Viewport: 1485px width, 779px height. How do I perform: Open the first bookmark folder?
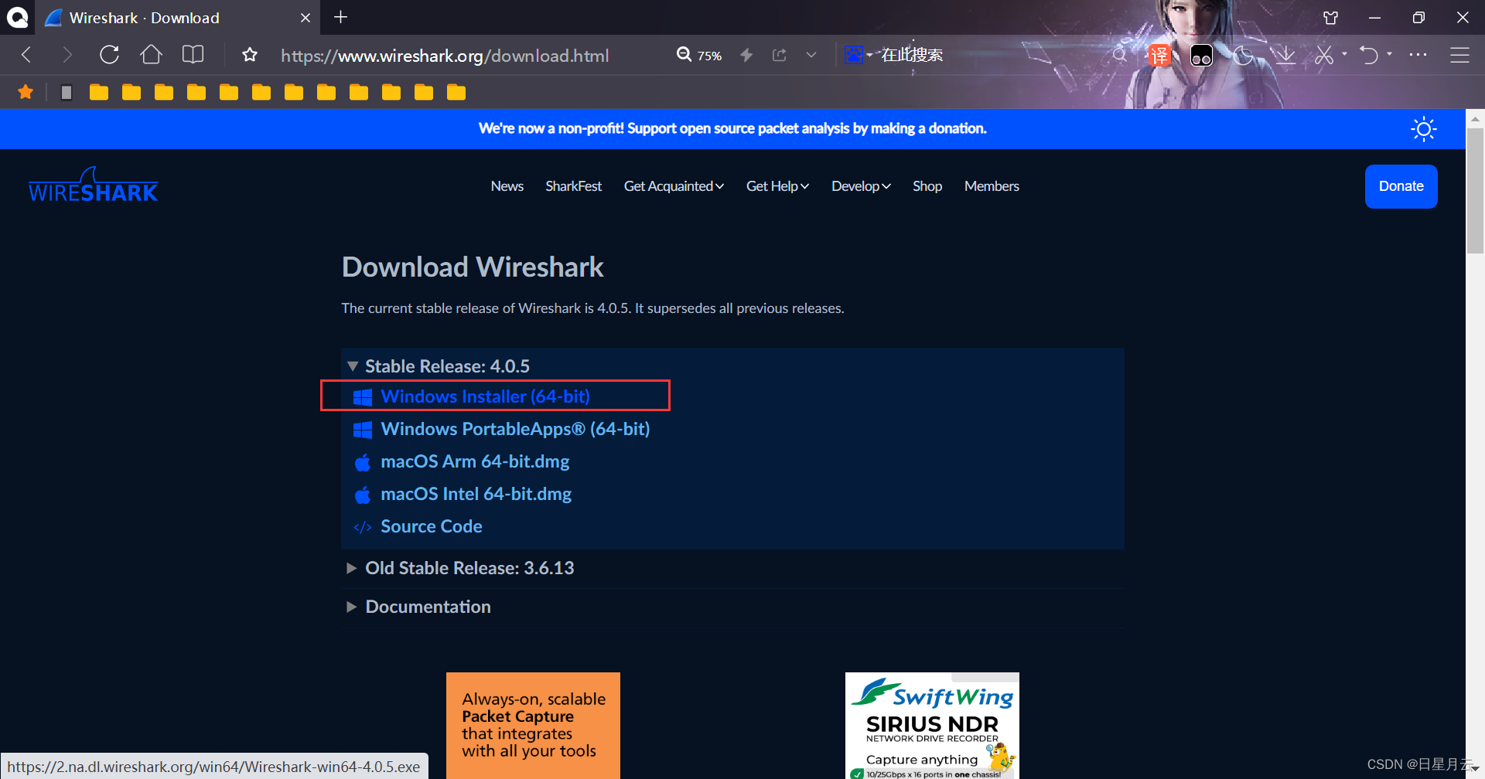pos(99,93)
